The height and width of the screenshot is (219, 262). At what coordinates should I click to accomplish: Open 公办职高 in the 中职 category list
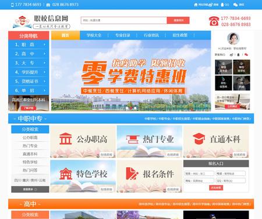(x=30, y=138)
